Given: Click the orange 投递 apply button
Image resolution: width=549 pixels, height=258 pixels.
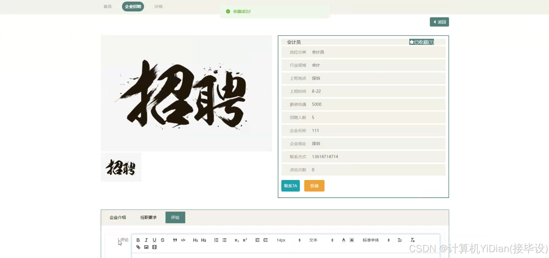Looking at the screenshot, I should click(x=314, y=186).
